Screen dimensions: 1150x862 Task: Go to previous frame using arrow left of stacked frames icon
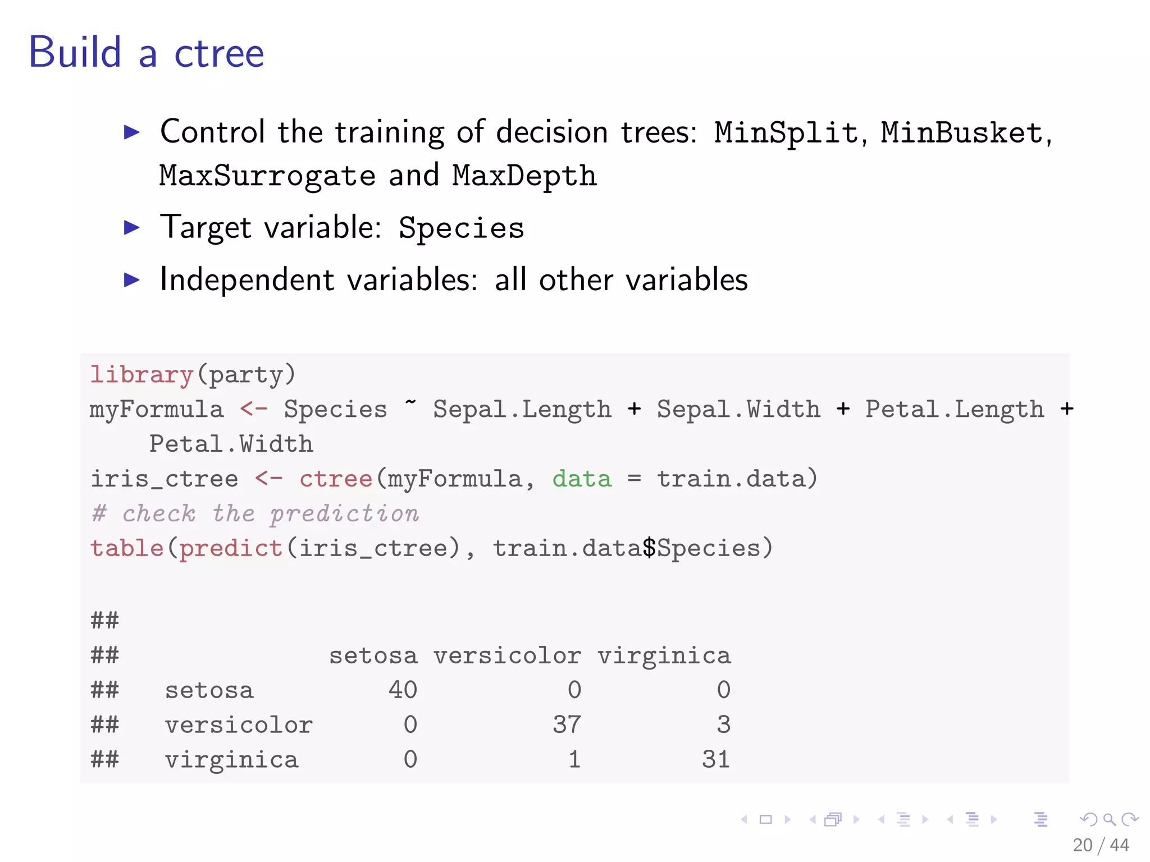point(813,819)
